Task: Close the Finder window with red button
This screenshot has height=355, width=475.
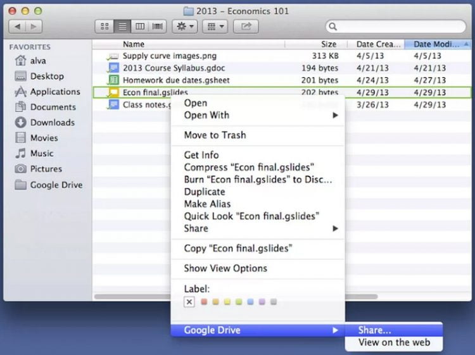Action: (x=12, y=11)
